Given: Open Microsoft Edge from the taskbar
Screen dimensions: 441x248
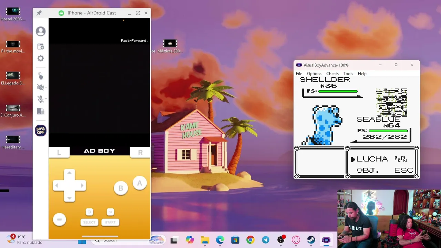Looking at the screenshot, I should (x=220, y=240).
